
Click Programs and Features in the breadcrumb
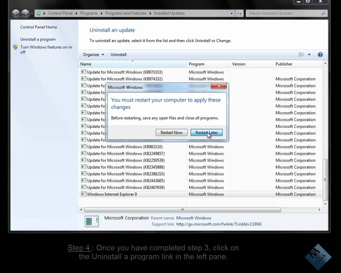pos(126,13)
